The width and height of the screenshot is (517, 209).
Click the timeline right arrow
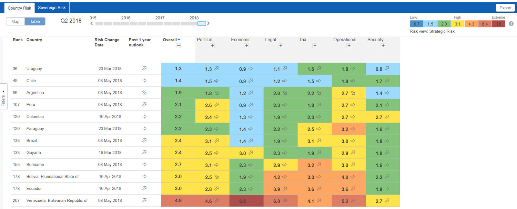pyautogui.click(x=208, y=23)
